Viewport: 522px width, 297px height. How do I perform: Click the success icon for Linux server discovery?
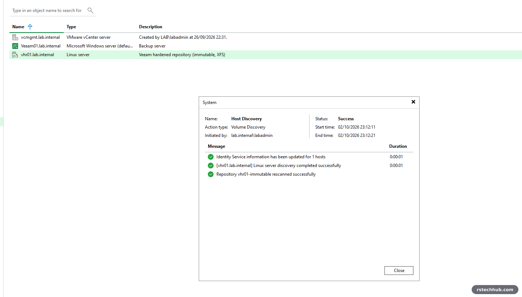tap(211, 166)
